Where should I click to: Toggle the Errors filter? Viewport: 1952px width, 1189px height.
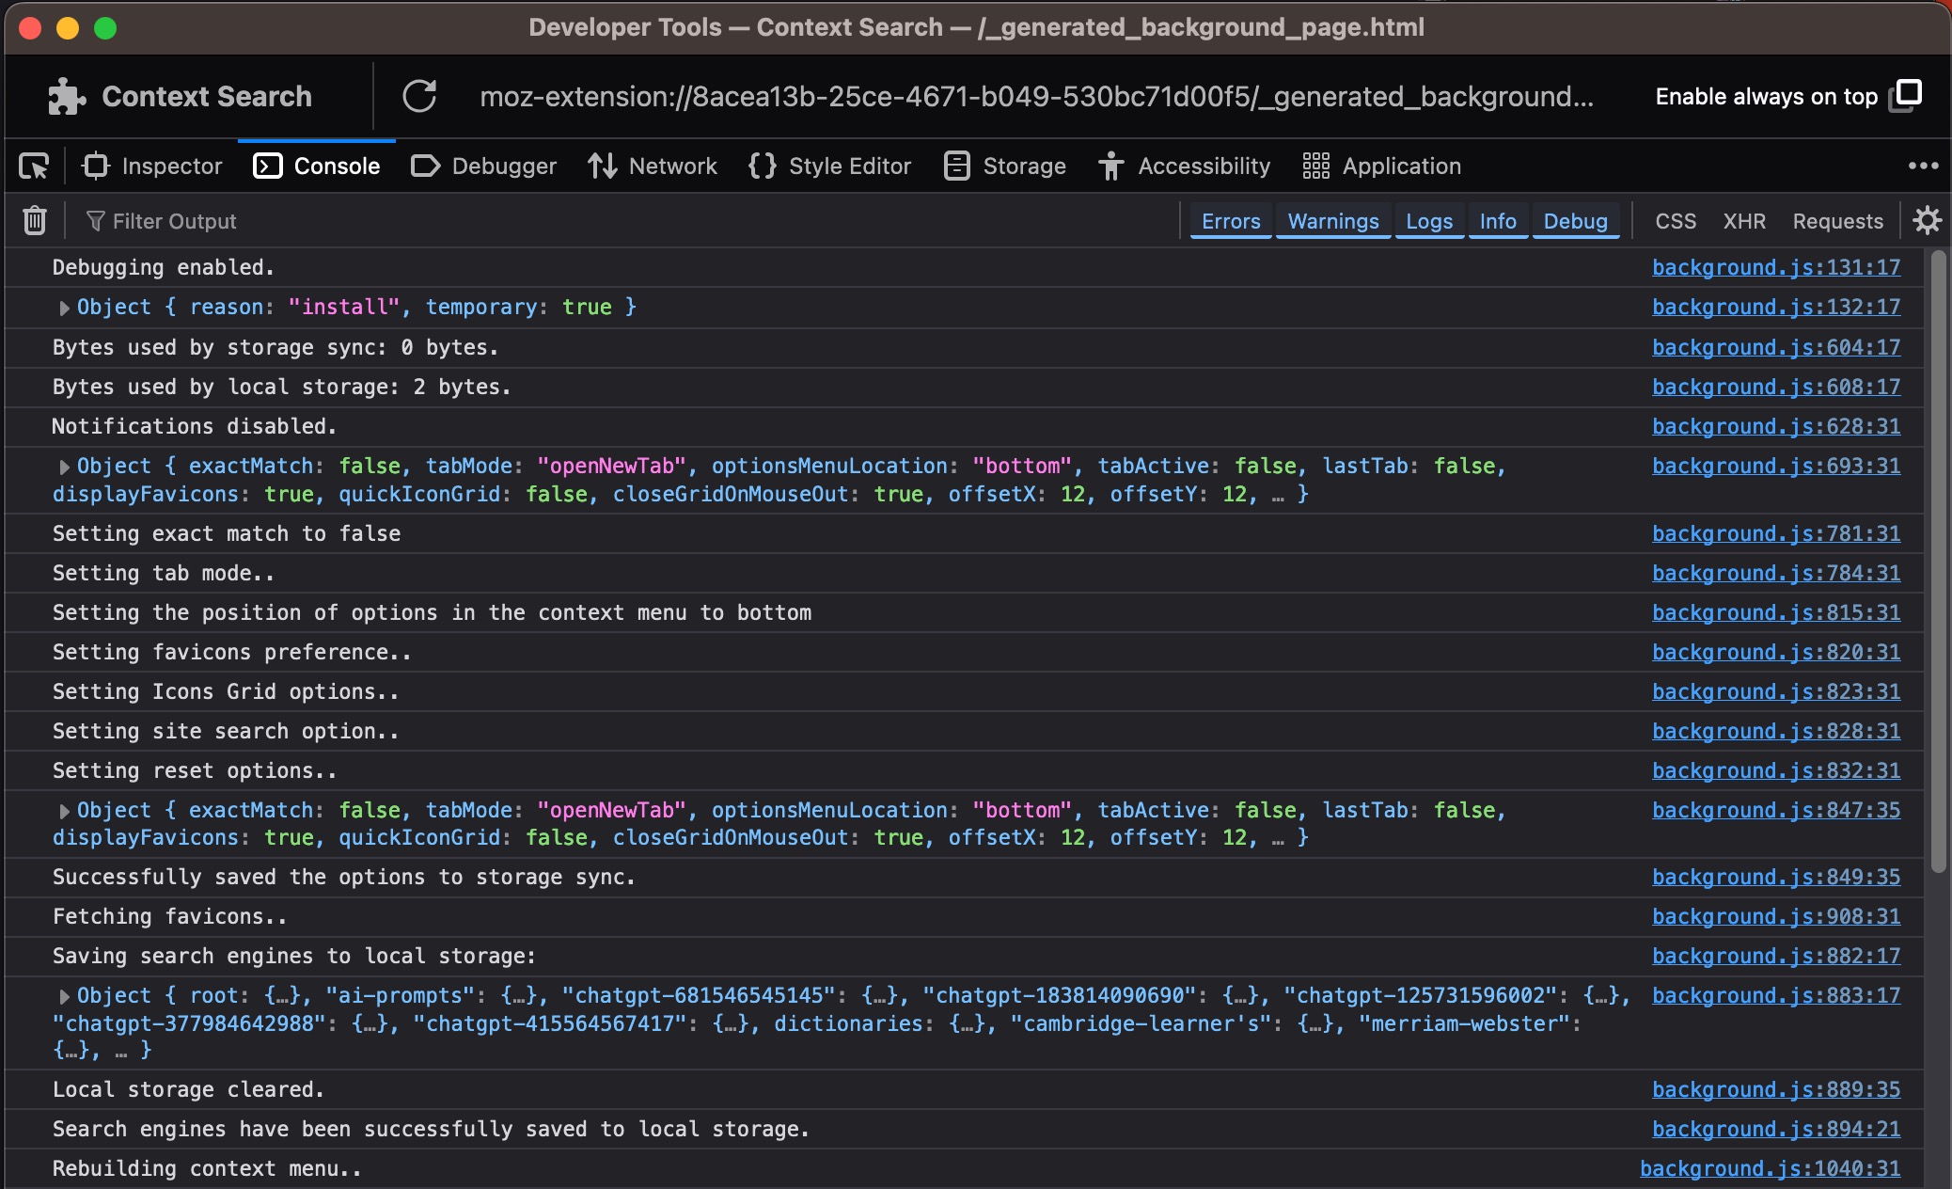coord(1230,221)
